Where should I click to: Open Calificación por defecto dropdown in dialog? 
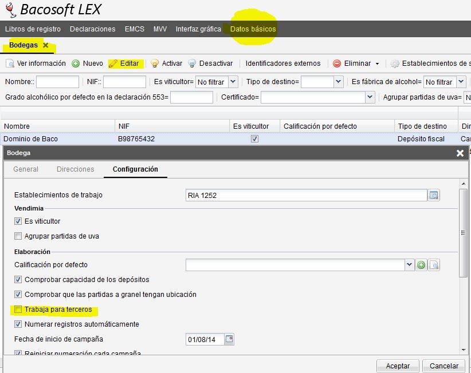(x=410, y=265)
